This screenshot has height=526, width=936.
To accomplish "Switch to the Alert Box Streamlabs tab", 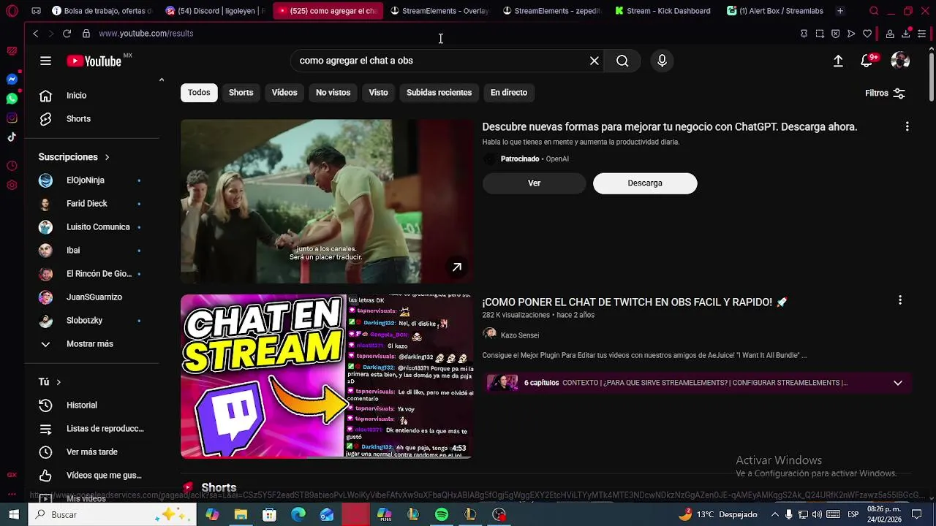I will 775,11.
